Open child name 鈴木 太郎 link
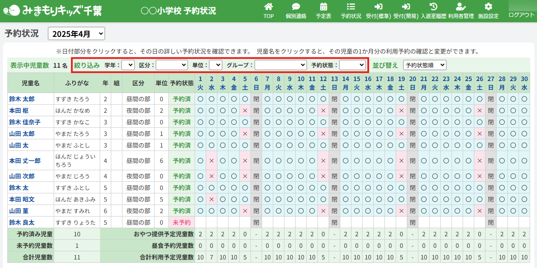This screenshot has height=268, width=537. (x=22, y=99)
